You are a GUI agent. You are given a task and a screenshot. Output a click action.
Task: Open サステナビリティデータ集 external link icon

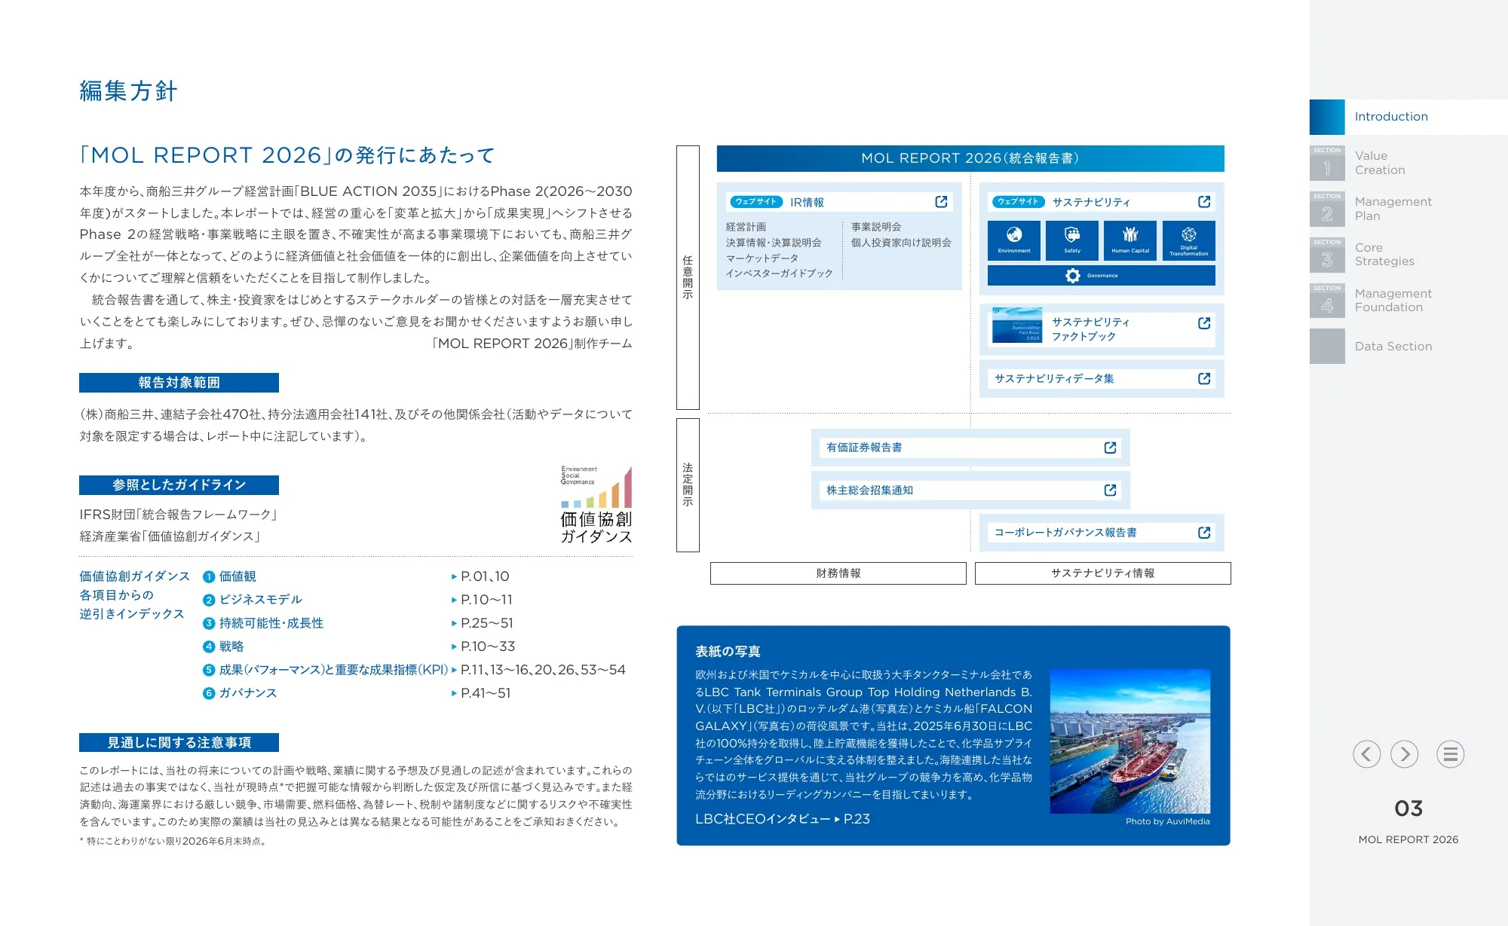1204,379
